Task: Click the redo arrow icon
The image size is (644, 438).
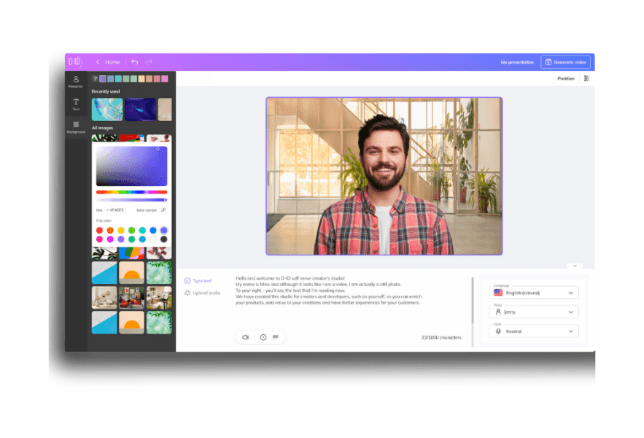Action: (x=149, y=62)
